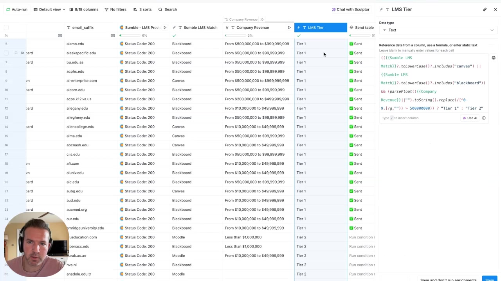
Task: Click the Use AI button
Action: pos(470,118)
